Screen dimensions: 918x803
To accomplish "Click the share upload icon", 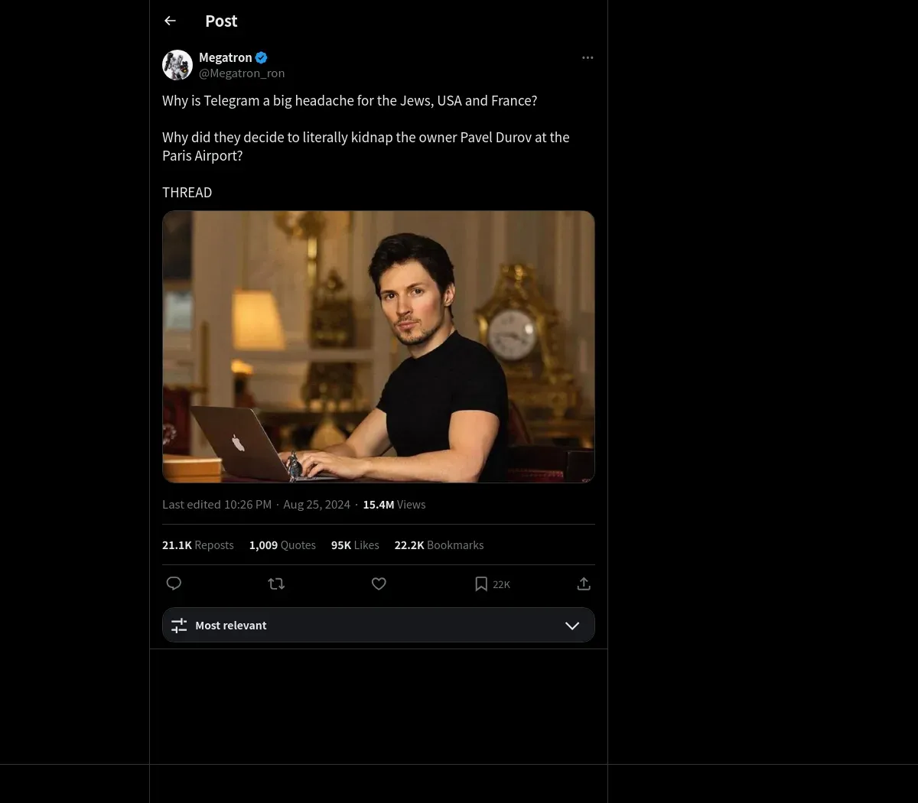I will click(584, 584).
